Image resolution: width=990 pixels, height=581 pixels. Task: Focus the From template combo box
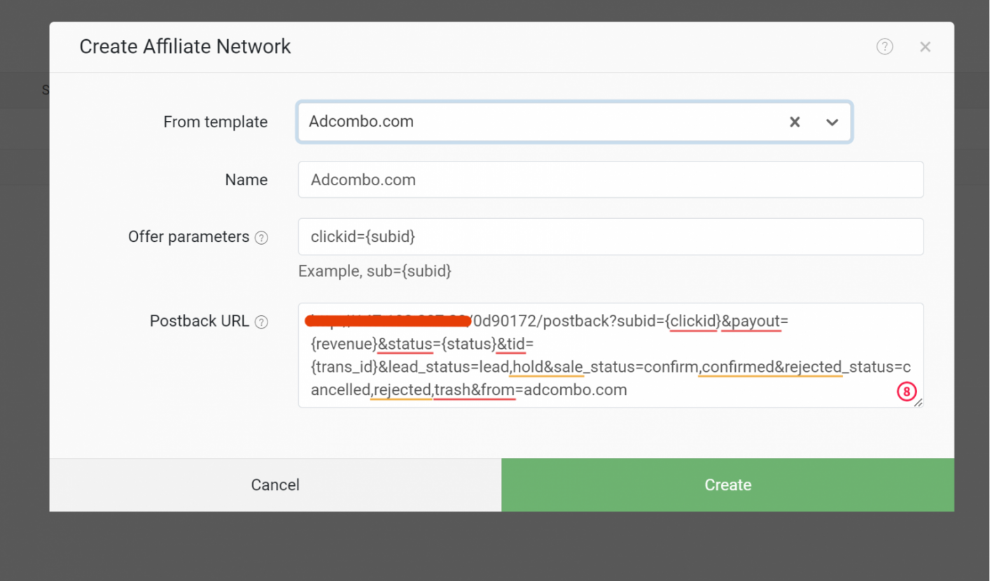coord(574,122)
